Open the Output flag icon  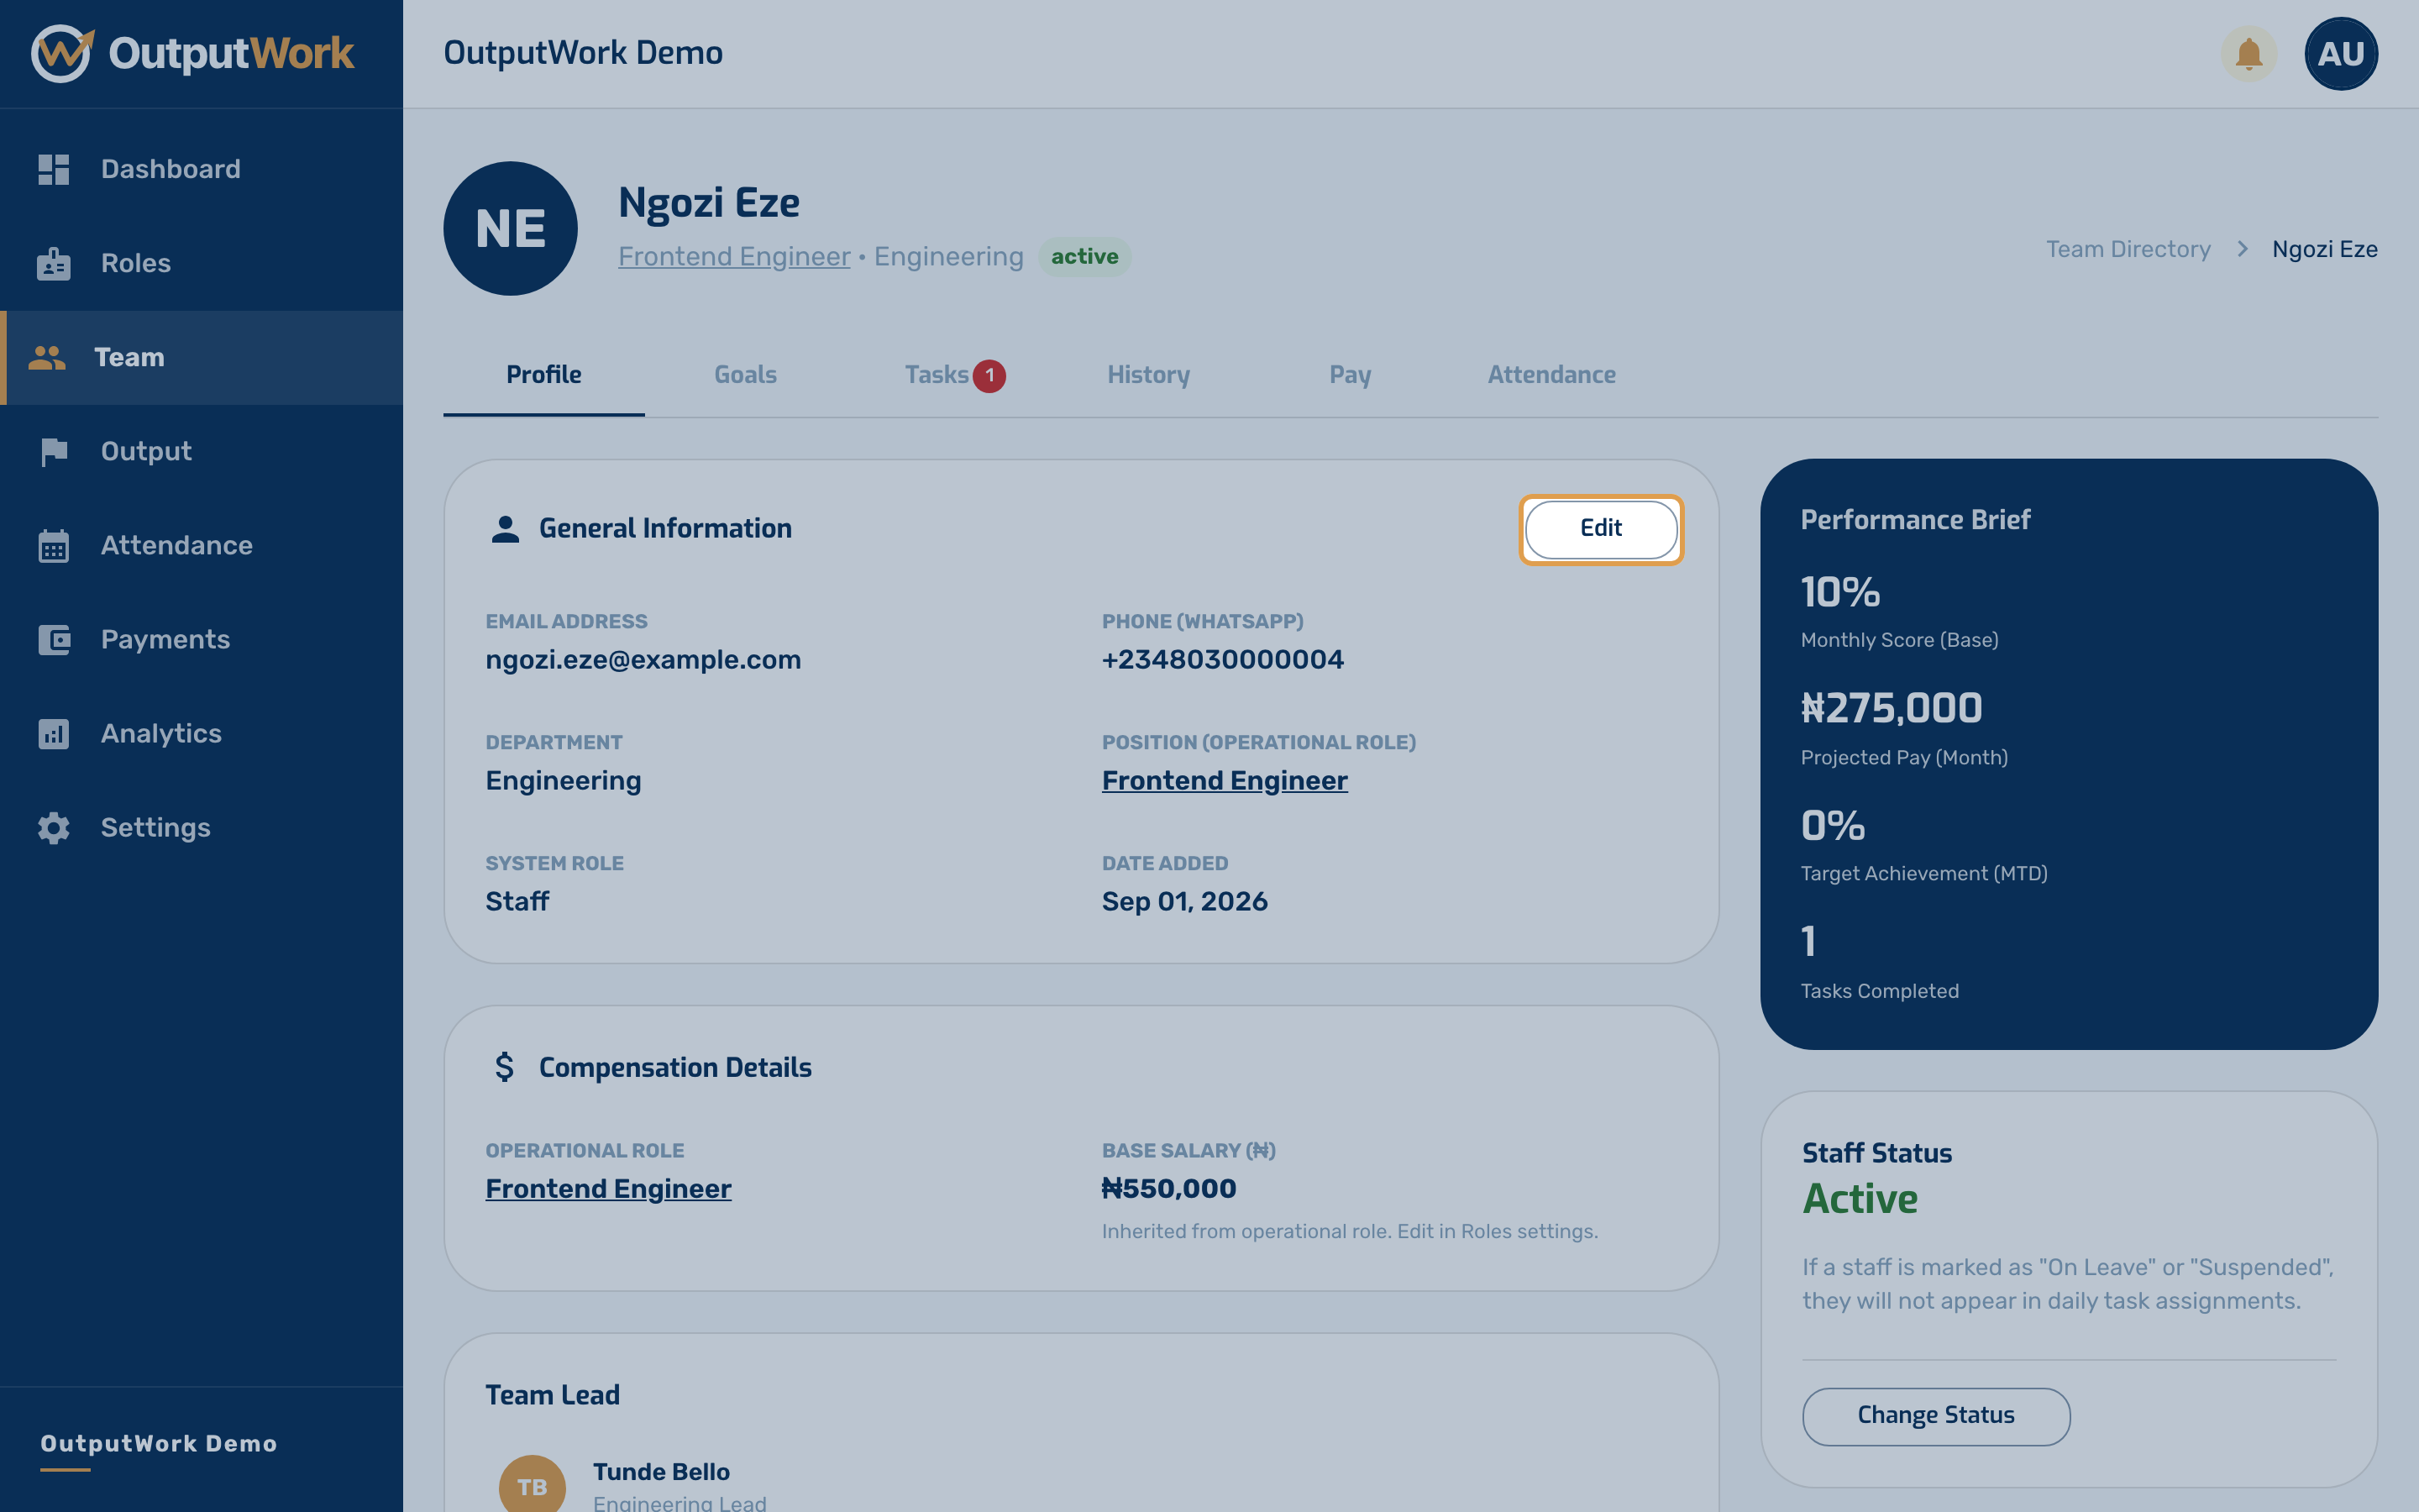tap(54, 452)
